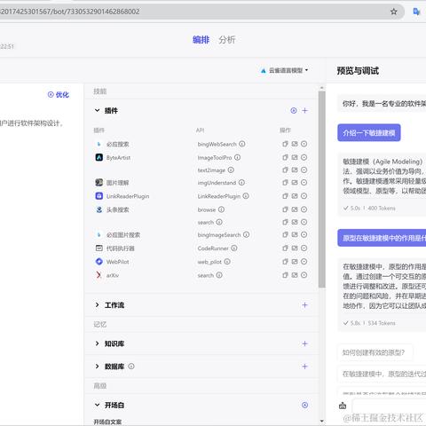Screen dimensions: 426x426
Task: Select the LinkReaderPlugin plugin name
Action: [x=128, y=196]
